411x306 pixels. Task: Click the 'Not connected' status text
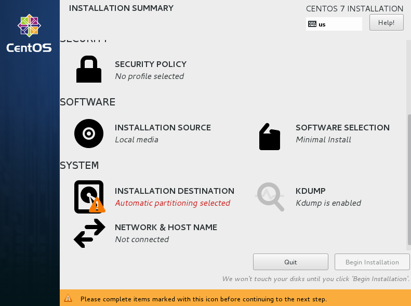tap(142, 240)
